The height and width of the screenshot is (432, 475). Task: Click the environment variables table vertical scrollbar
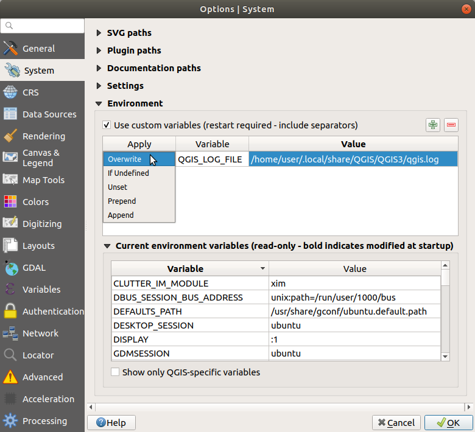445,310
